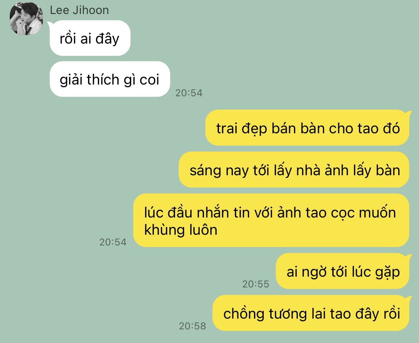Select the 'sáng nay tới lấy nhà ảnh' message
419x343 pixels.
[x=294, y=169]
